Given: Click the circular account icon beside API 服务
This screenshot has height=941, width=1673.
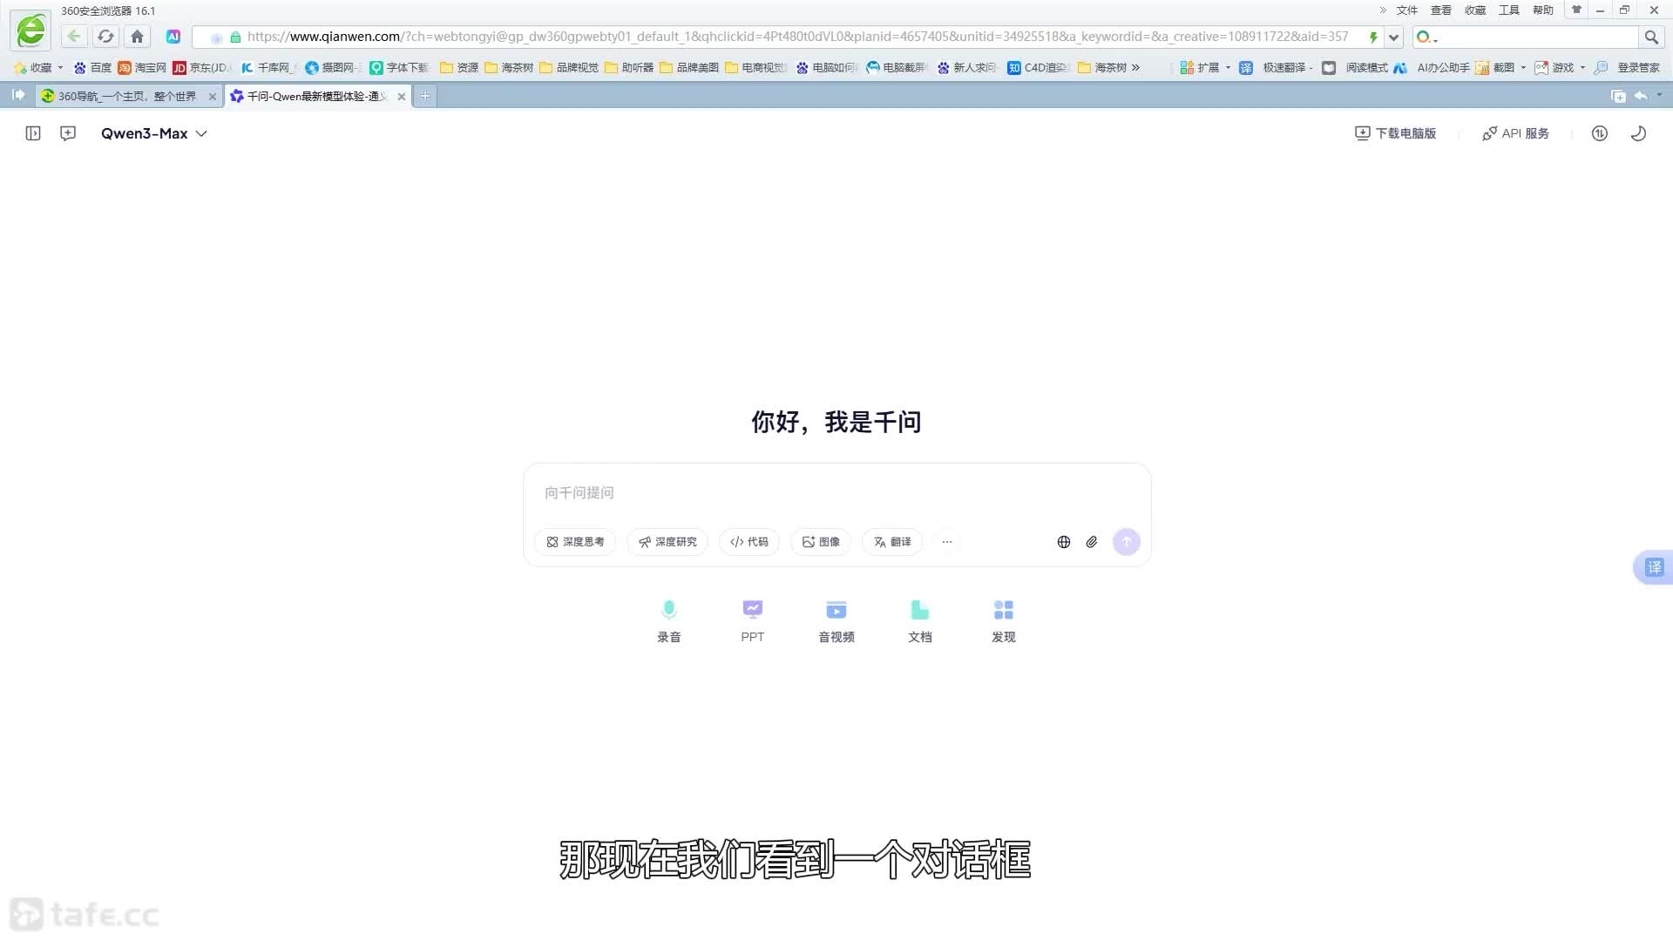Looking at the screenshot, I should [1599, 133].
